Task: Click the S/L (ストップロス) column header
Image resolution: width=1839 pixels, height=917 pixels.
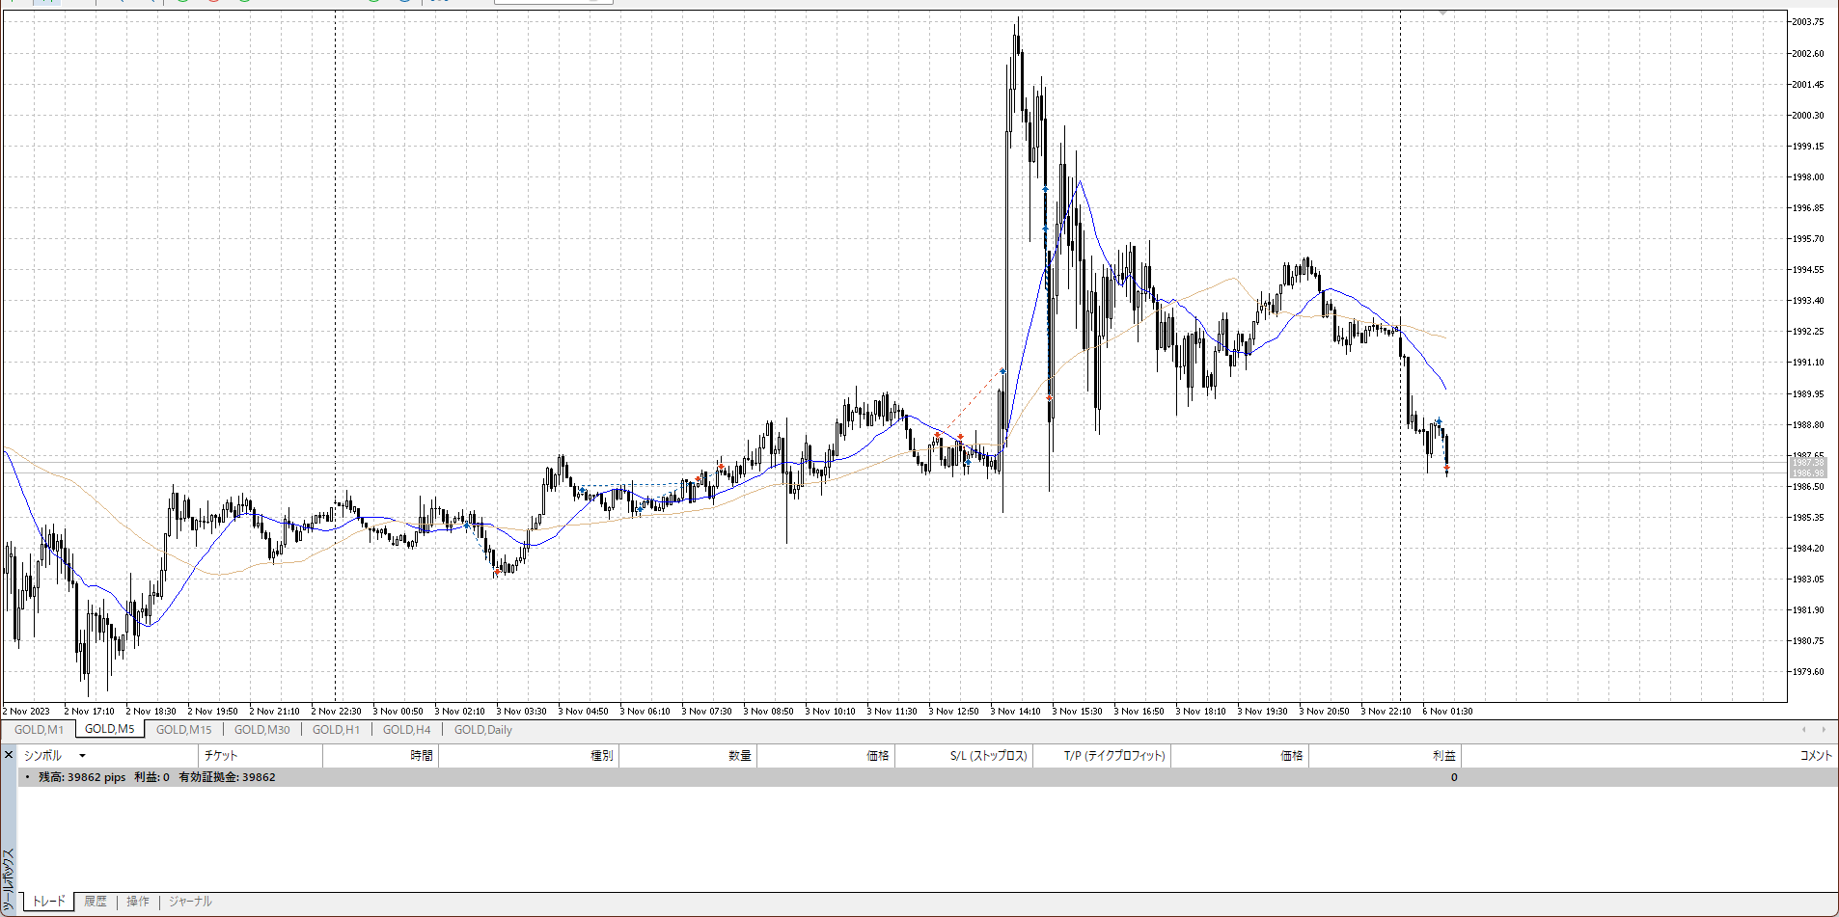Action: click(x=988, y=756)
